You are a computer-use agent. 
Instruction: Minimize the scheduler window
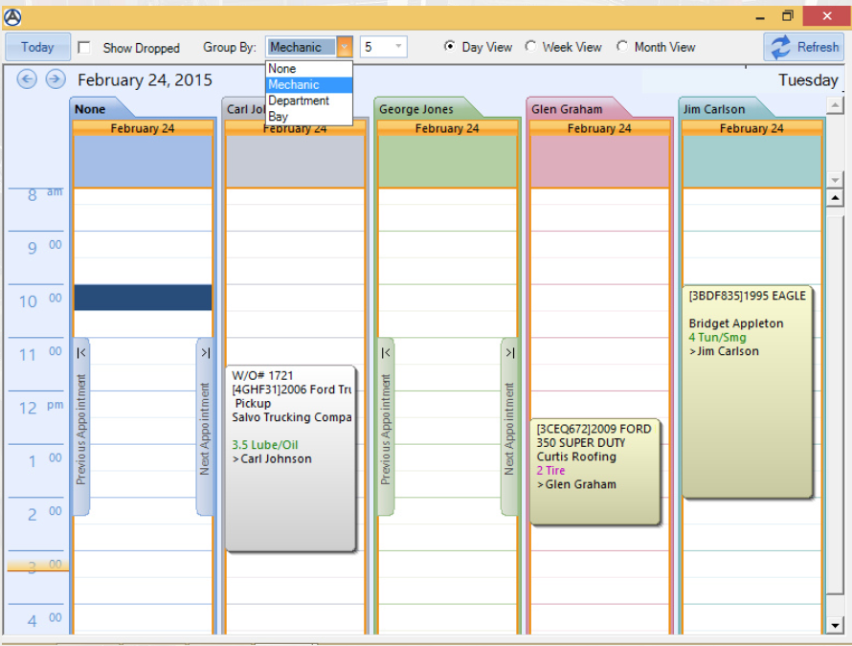click(x=760, y=17)
